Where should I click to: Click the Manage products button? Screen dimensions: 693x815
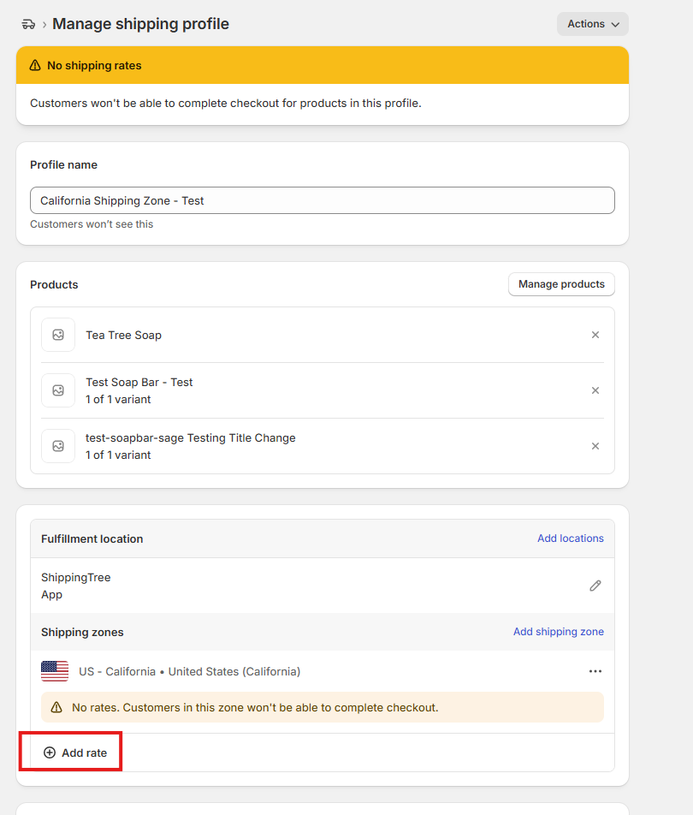point(560,284)
